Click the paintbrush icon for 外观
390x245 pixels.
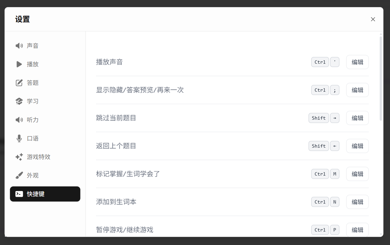click(19, 175)
